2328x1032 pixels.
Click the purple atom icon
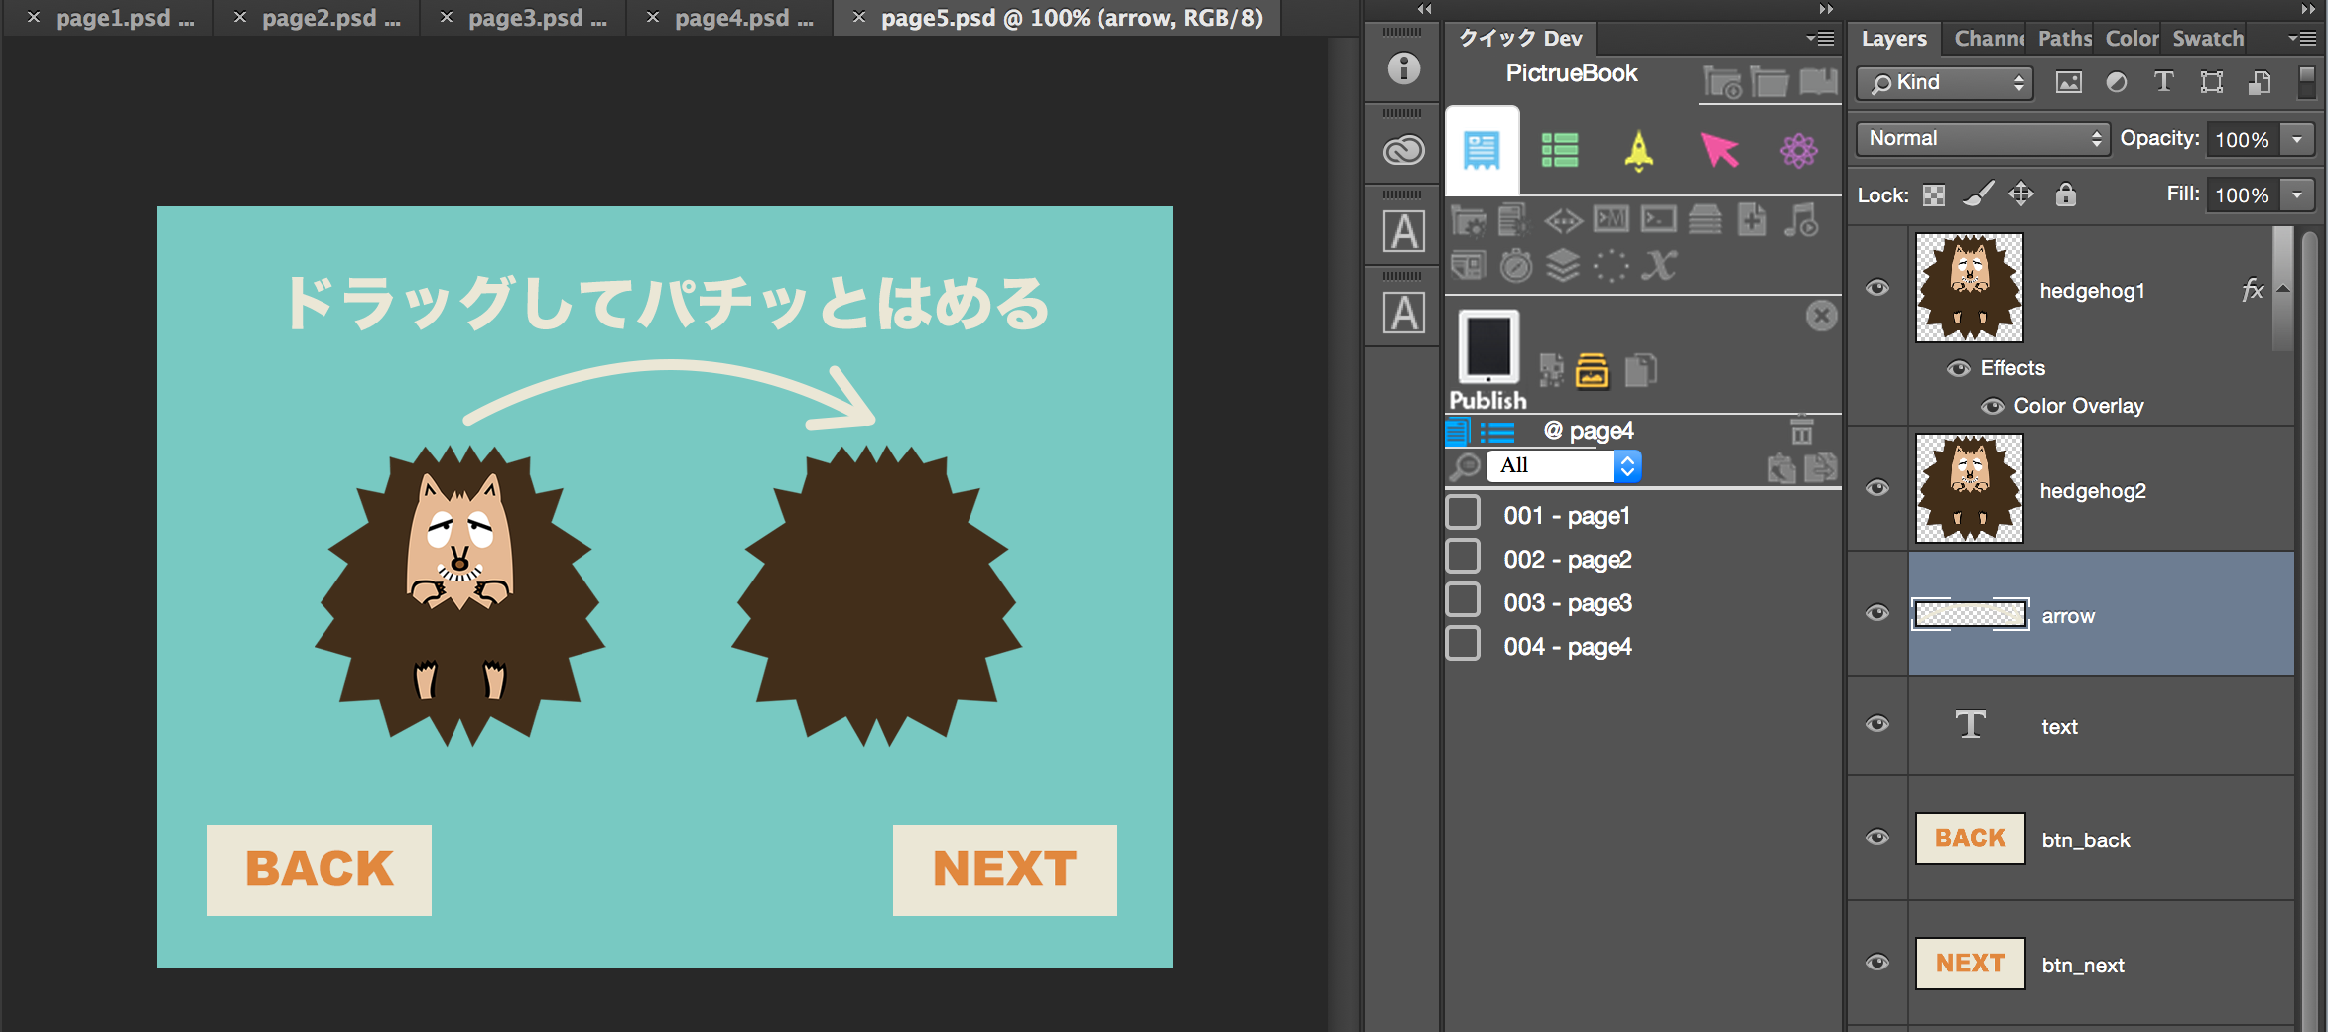click(1798, 150)
